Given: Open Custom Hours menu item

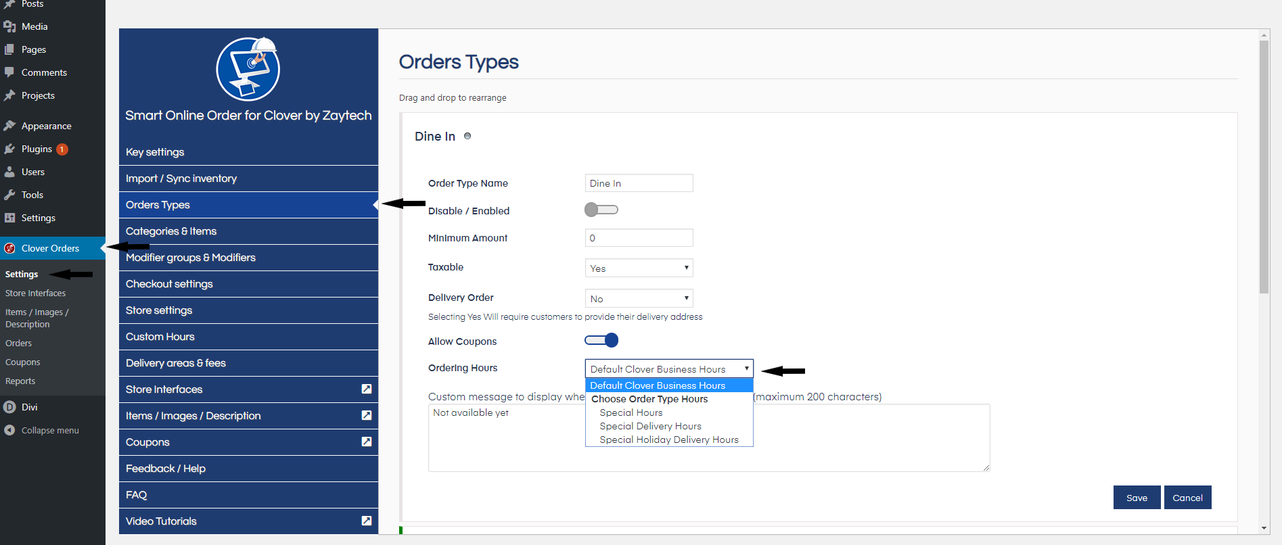Looking at the screenshot, I should pyautogui.click(x=248, y=337).
